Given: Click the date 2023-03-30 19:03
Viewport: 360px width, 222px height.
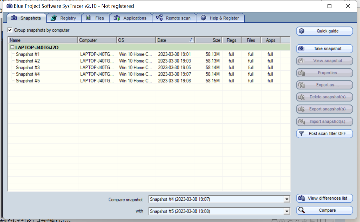Looking at the screenshot, I should coord(175,61).
